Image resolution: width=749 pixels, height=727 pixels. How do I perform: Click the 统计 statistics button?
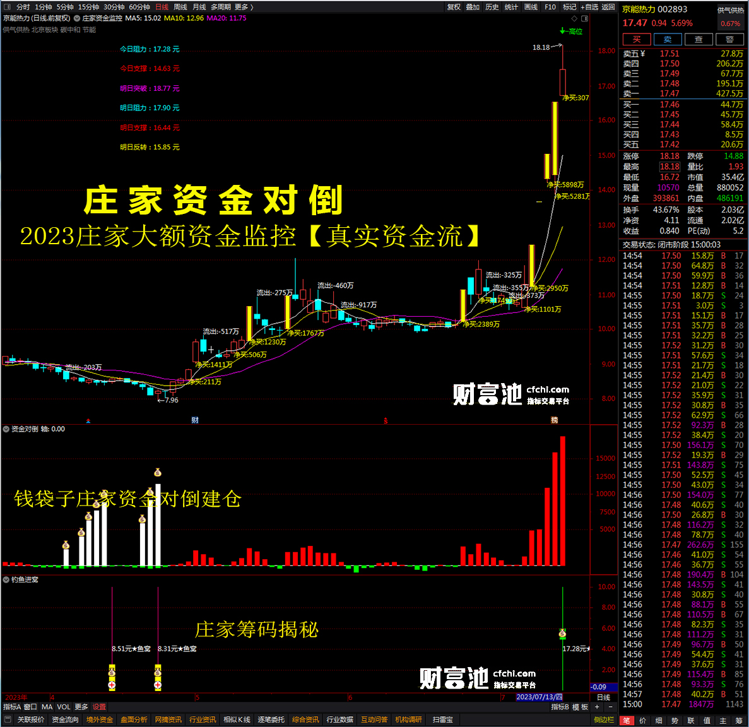click(511, 7)
